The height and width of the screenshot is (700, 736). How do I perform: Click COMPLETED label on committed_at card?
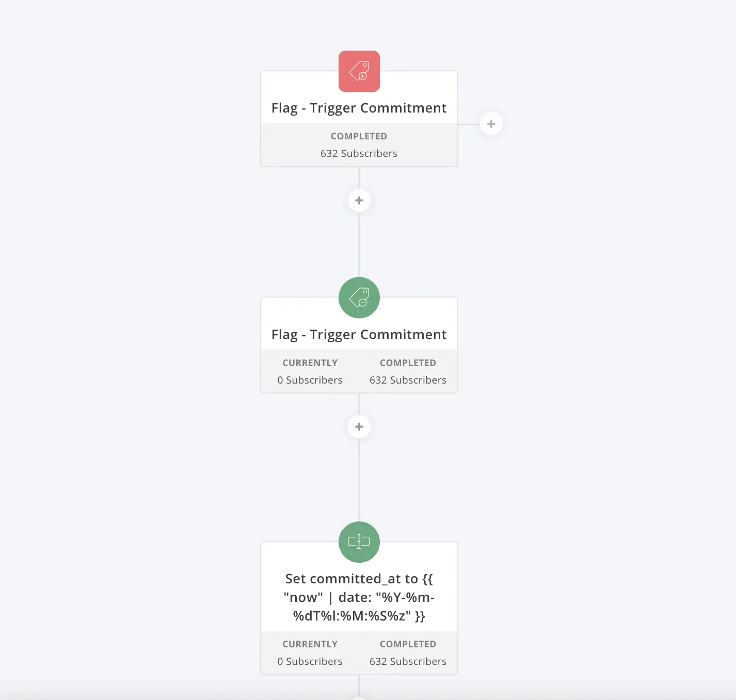point(408,644)
